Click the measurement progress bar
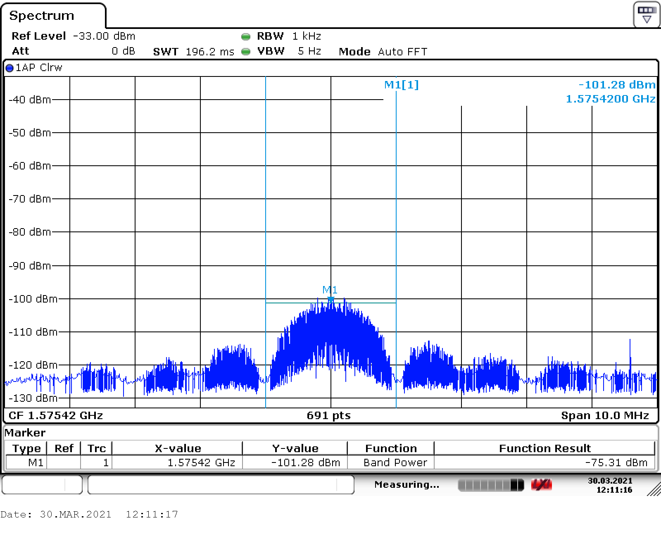Viewport: 661px width, 534px height. point(490,485)
